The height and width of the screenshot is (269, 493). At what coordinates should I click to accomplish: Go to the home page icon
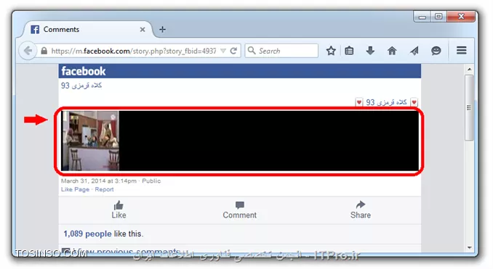pos(392,51)
